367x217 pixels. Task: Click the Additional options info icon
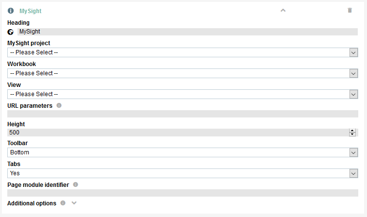(63, 203)
